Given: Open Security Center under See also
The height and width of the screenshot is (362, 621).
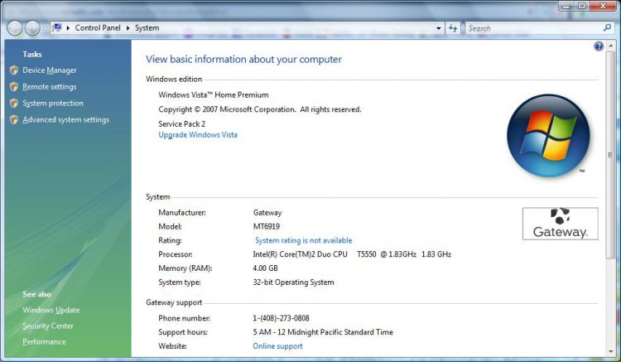Looking at the screenshot, I should 48,326.
